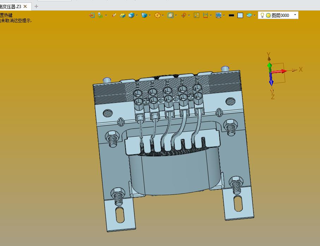Click the orange polyhedron wireframe icon
Screen dimensions: 320x246
click(157, 15)
